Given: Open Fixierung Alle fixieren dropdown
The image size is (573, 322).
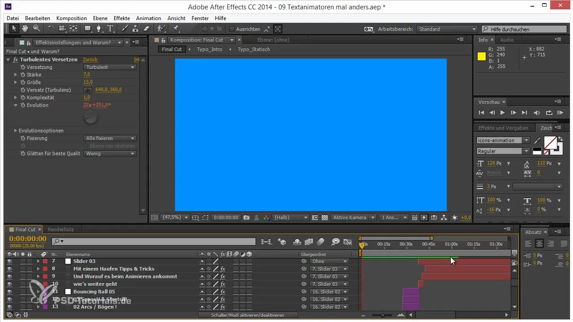Looking at the screenshot, I should pyautogui.click(x=110, y=138).
